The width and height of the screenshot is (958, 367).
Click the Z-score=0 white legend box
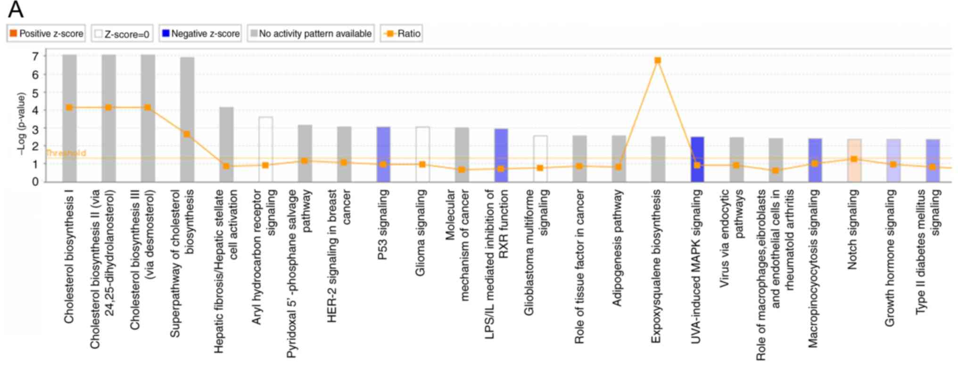[x=99, y=34]
